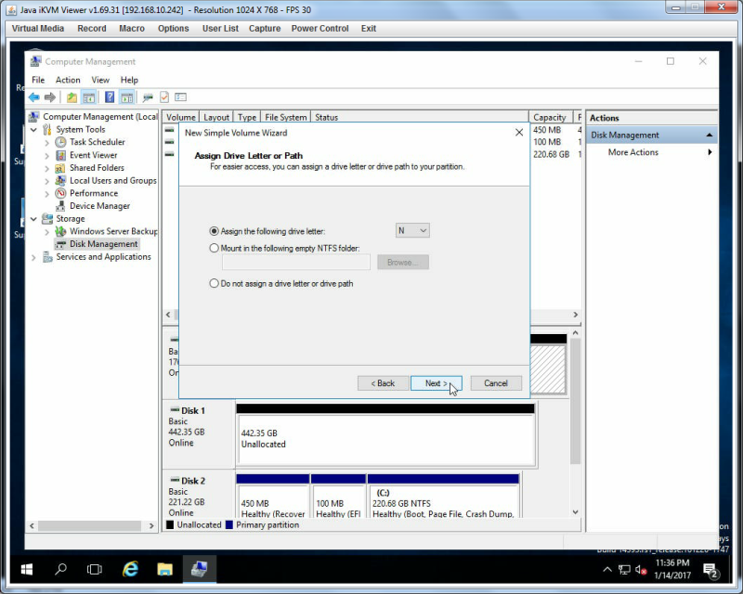Open Windows Start menu
The image size is (743, 594).
pos(27,569)
